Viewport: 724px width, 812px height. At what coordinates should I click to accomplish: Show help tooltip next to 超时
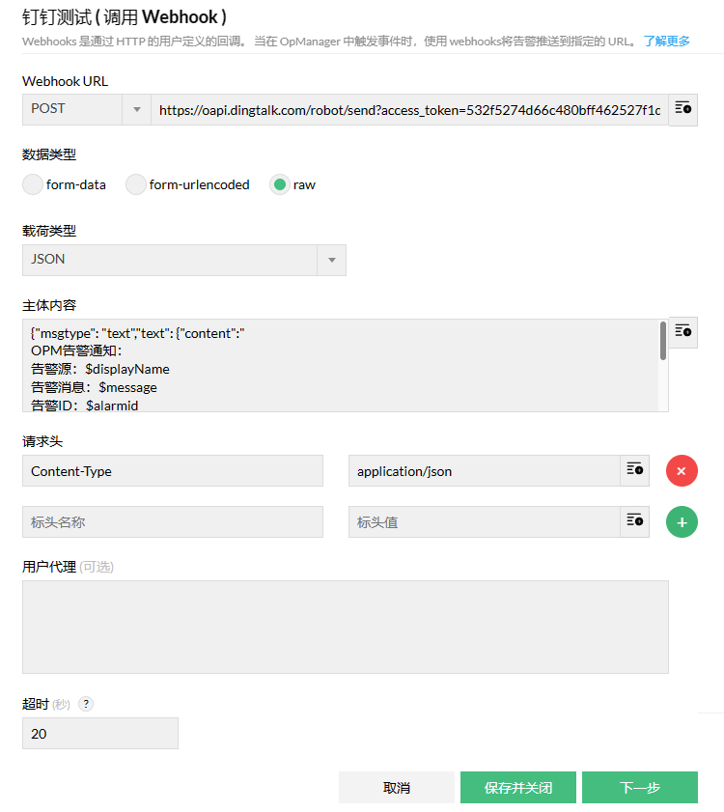(86, 704)
